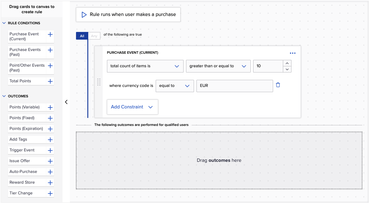Click 'Rule runs when user makes a purchase' trigger
The height and width of the screenshot is (203, 369).
coord(128,14)
